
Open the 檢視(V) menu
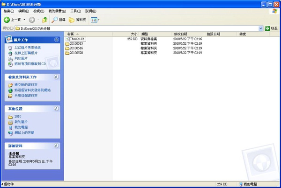tap(39, 11)
